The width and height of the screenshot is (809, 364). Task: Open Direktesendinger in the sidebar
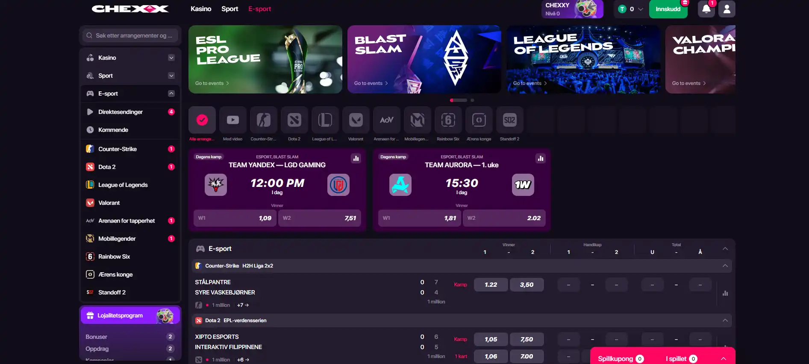pyautogui.click(x=130, y=112)
